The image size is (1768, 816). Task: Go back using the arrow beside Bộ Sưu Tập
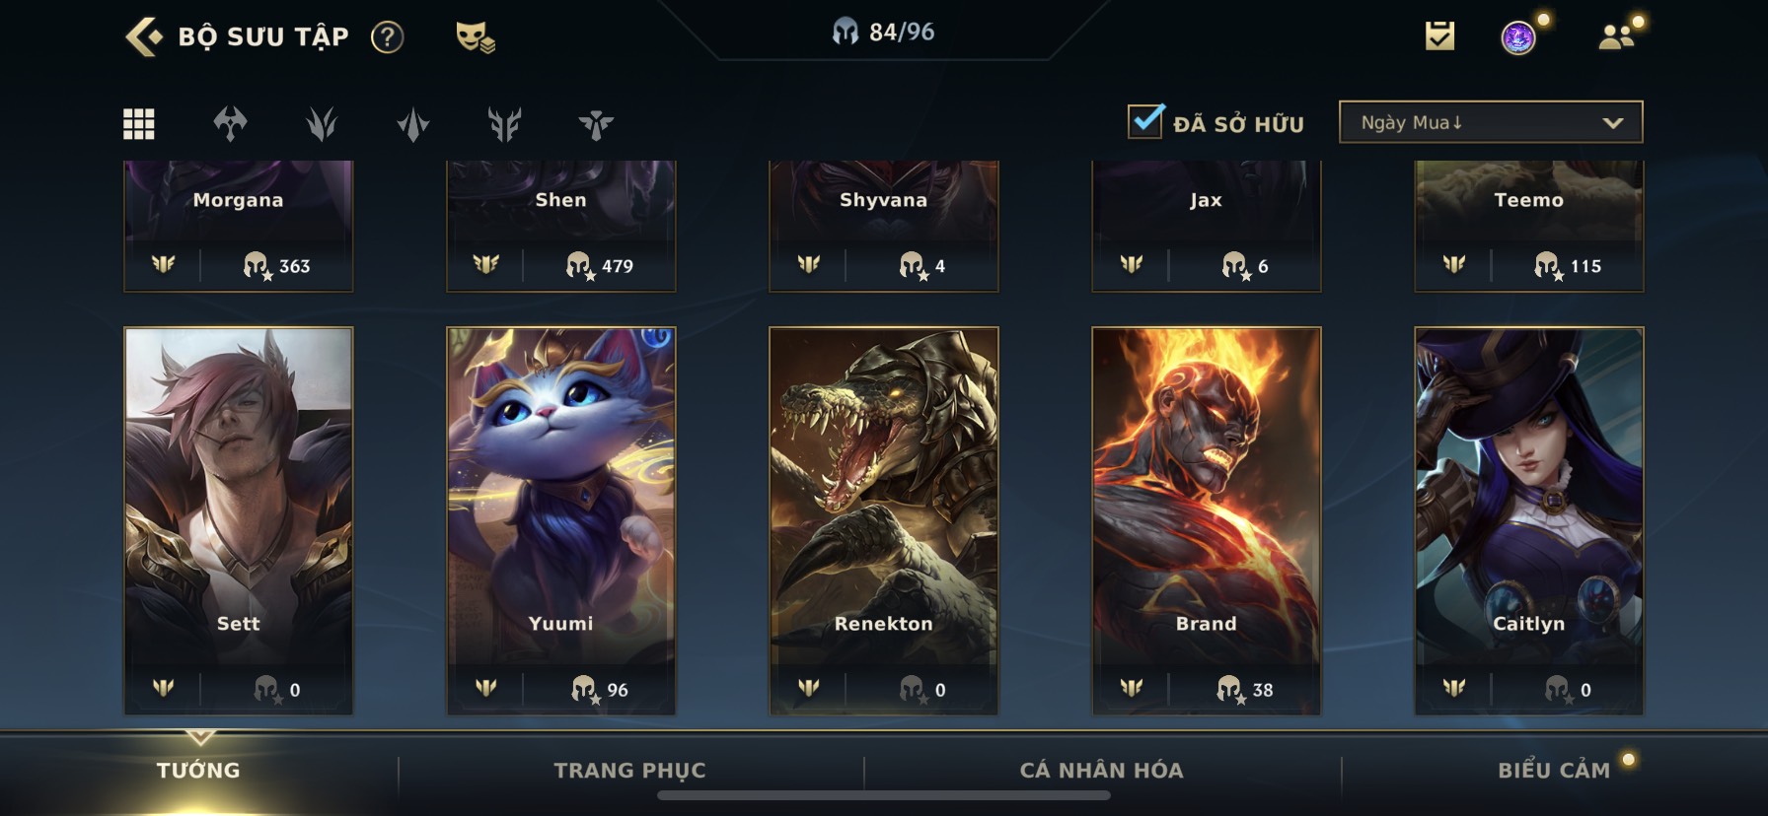pos(144,36)
